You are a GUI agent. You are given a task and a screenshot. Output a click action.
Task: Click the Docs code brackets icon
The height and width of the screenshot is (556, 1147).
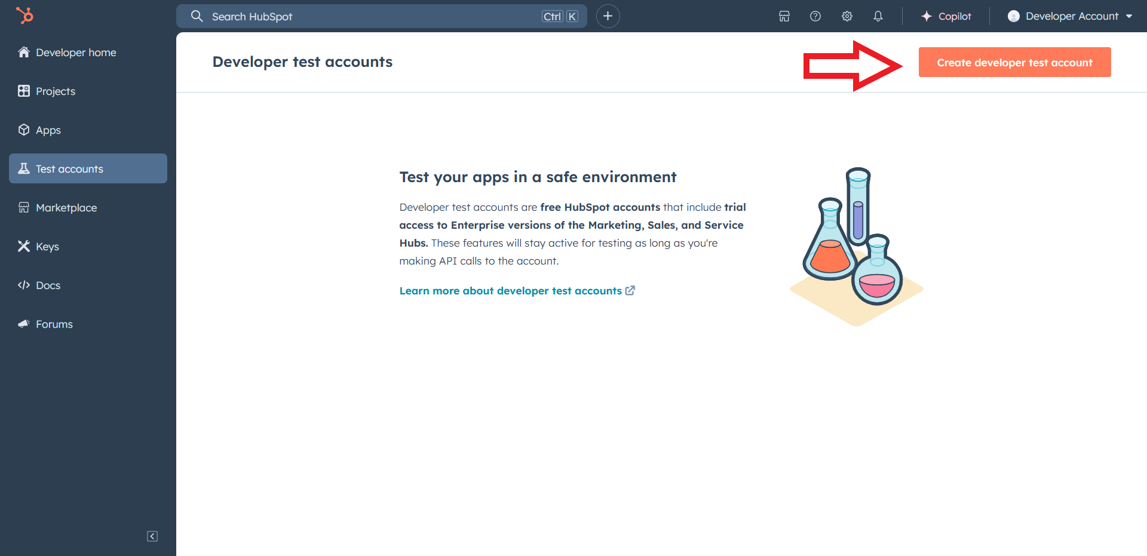tap(24, 285)
